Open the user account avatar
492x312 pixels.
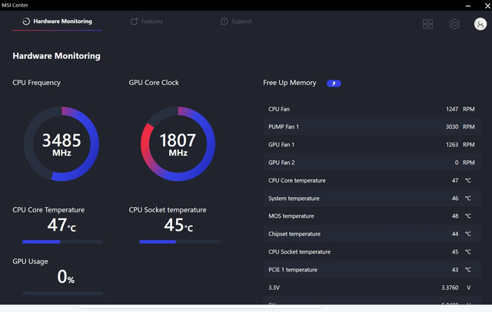coord(480,24)
